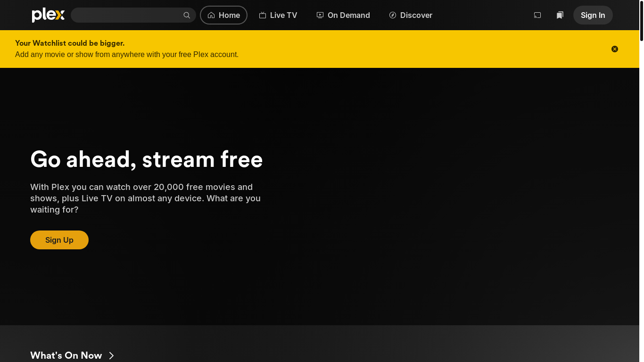Click the page vertical scrollbar thumb
The image size is (644, 362).
coord(642,21)
